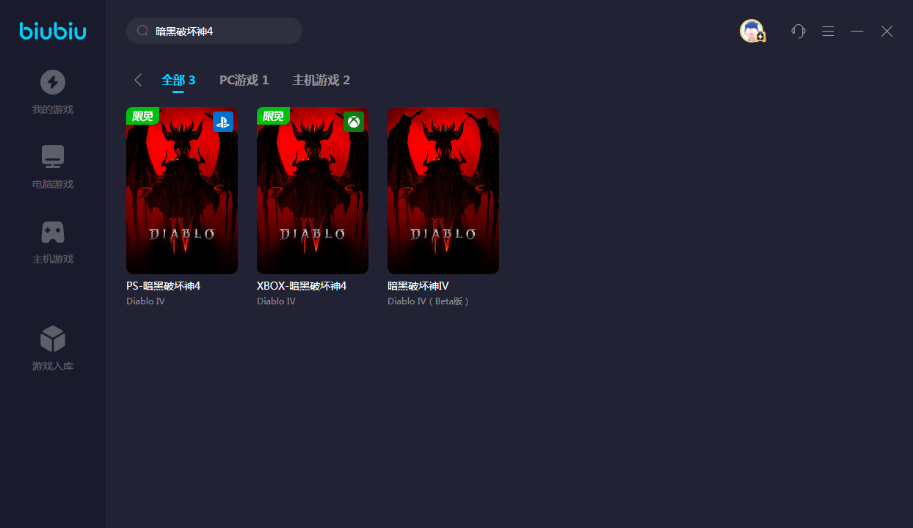Select 游戏入库 sidebar label
This screenshot has width=913, height=528.
point(53,366)
